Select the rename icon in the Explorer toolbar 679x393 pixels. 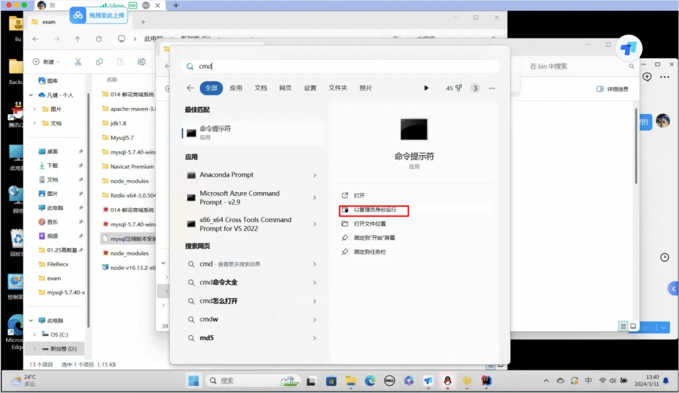(141, 62)
